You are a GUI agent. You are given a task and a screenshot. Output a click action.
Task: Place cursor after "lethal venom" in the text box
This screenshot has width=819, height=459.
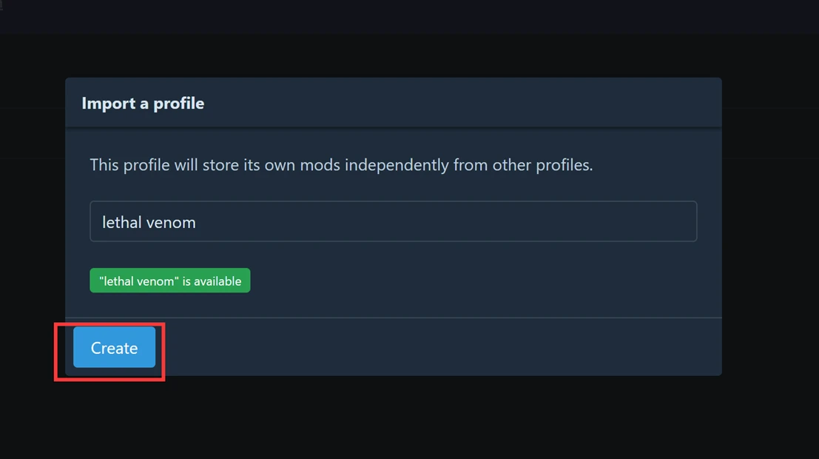click(198, 222)
